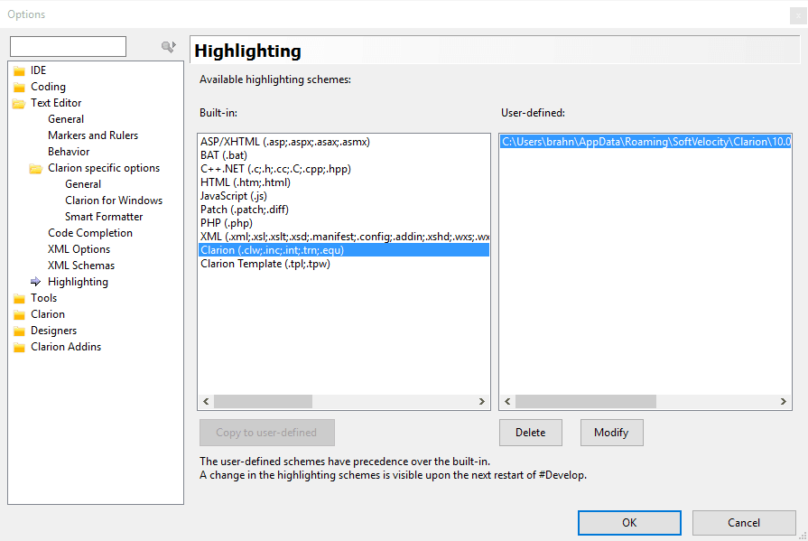Click Clarion specific options folder icon

click(x=36, y=168)
